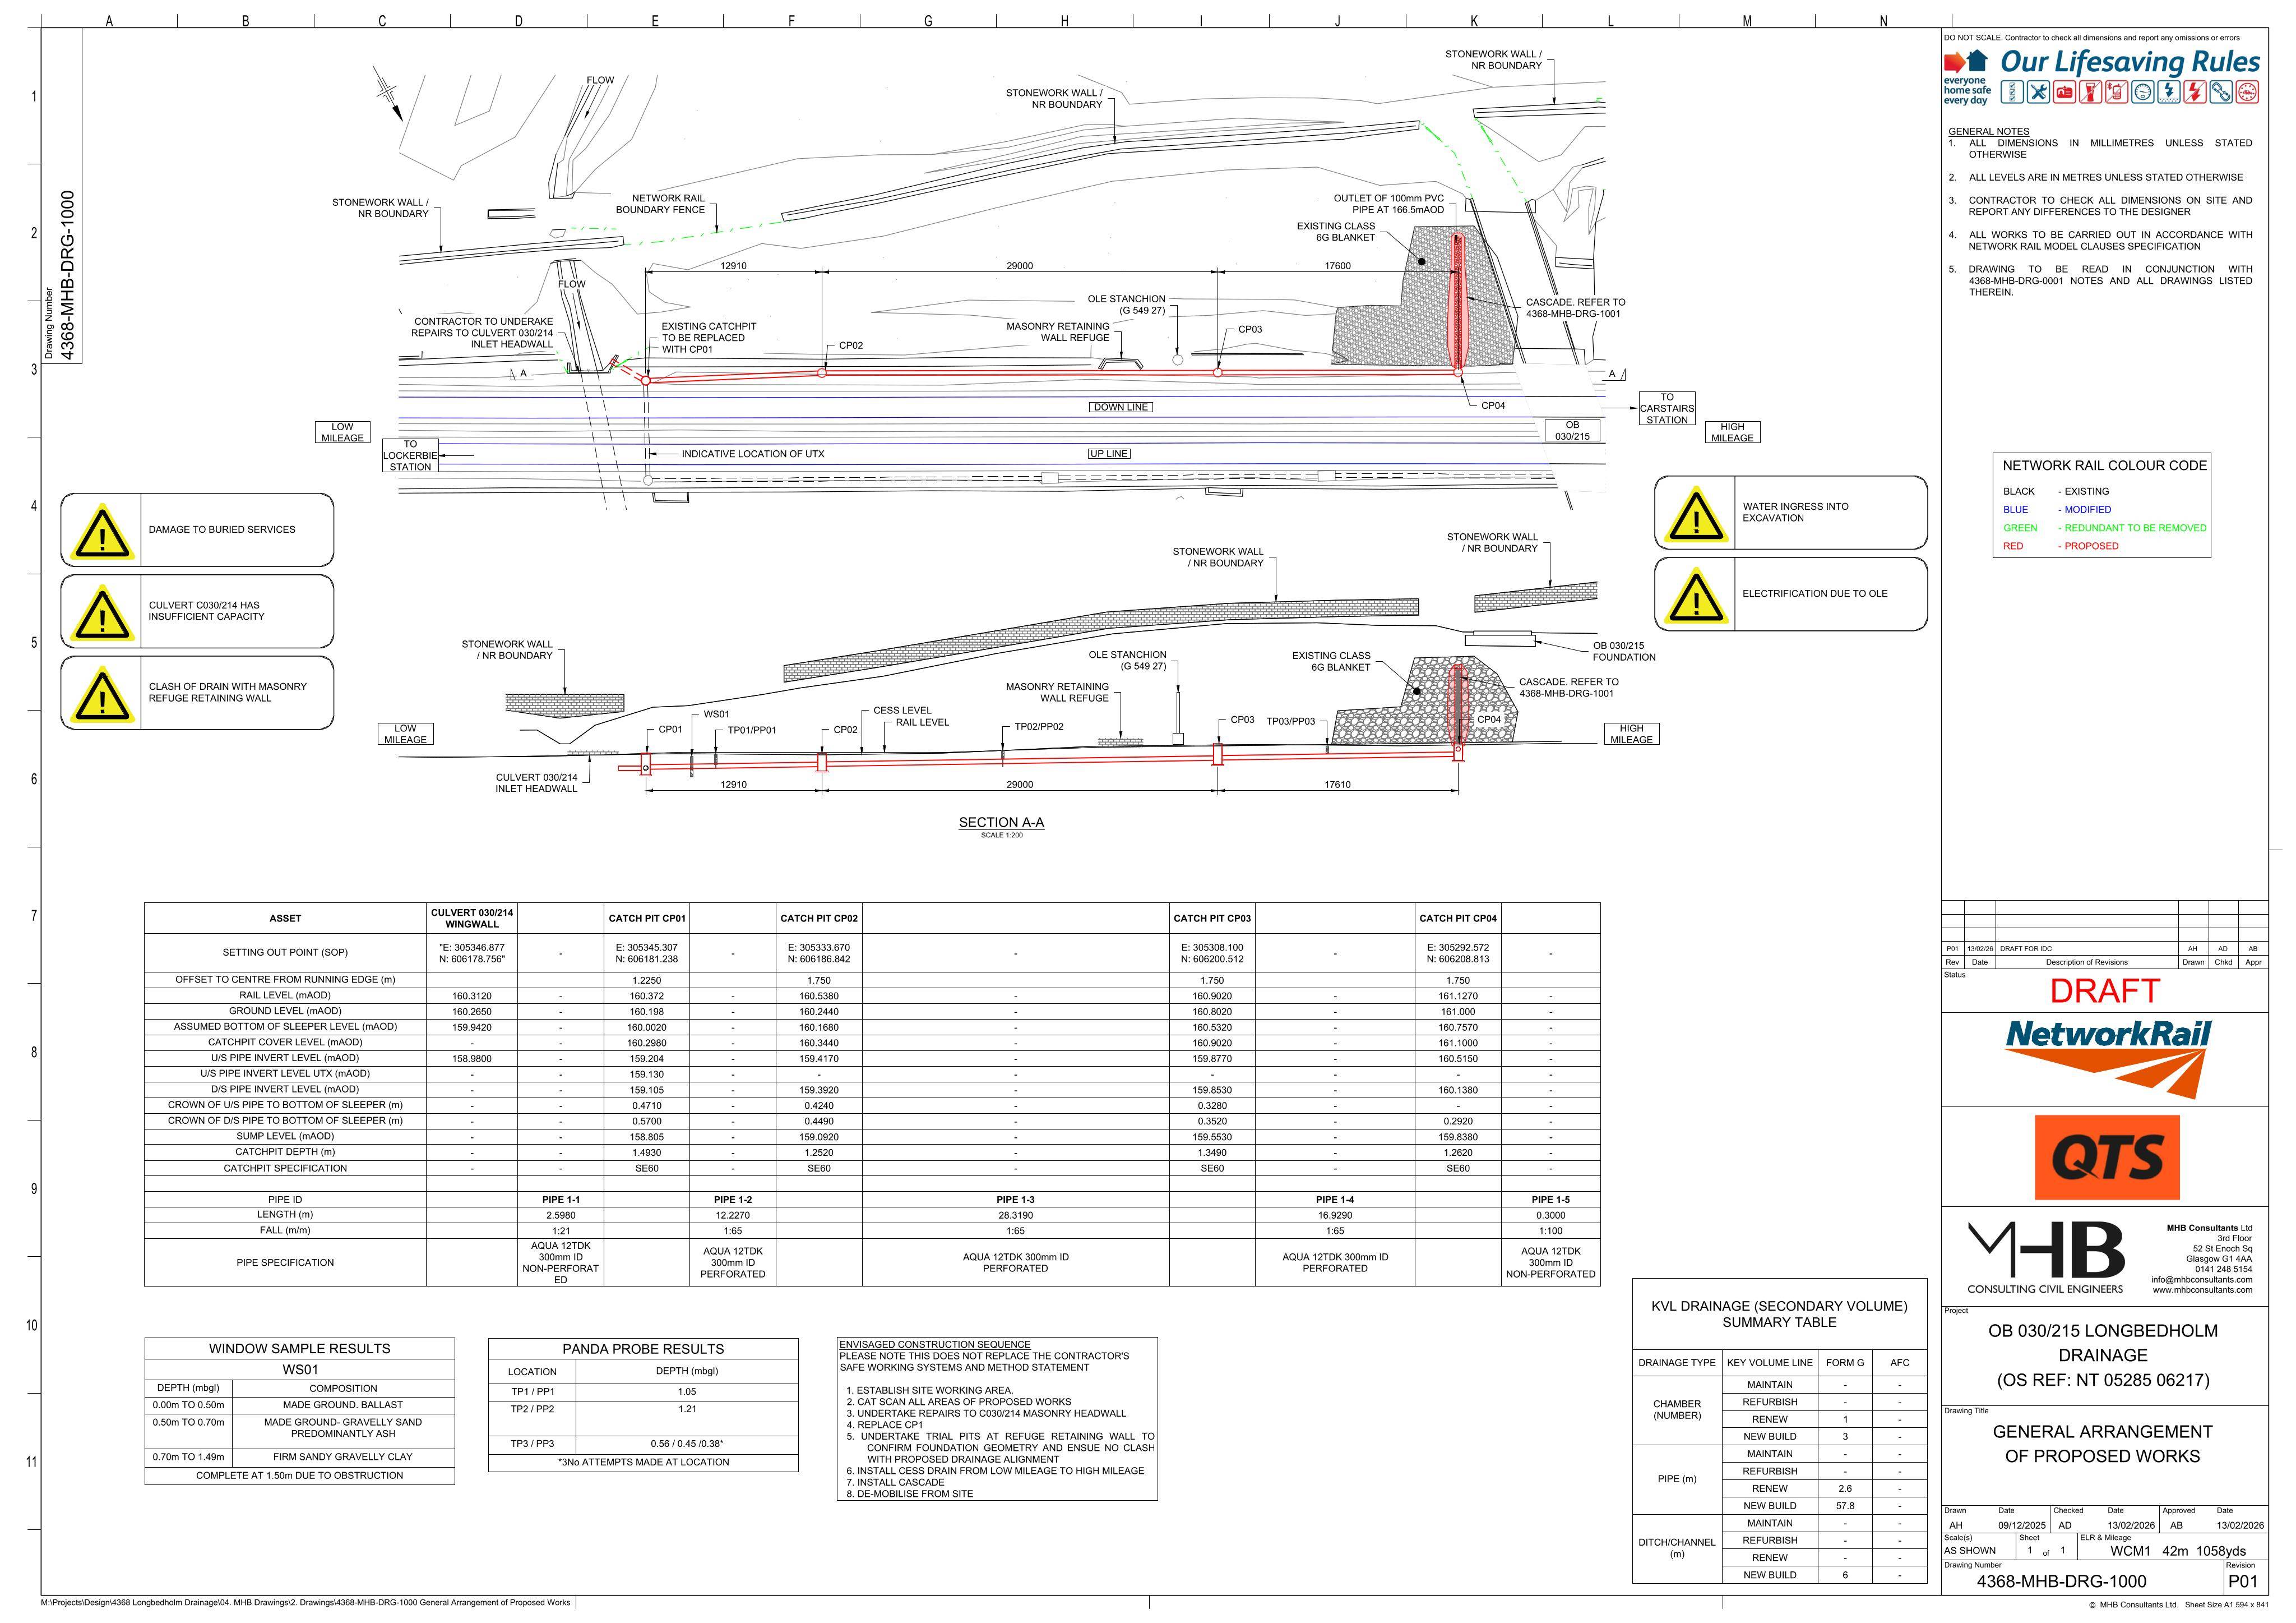The width and height of the screenshot is (2296, 1623).
Task: Click 'PIPE 1-3' in the asset table
Action: coord(1015,1200)
